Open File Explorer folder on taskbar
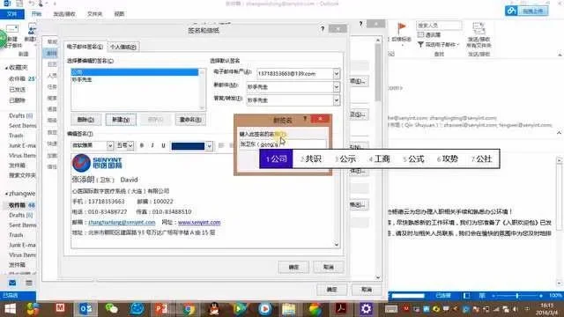This screenshot has height=317, width=564. click(289, 309)
